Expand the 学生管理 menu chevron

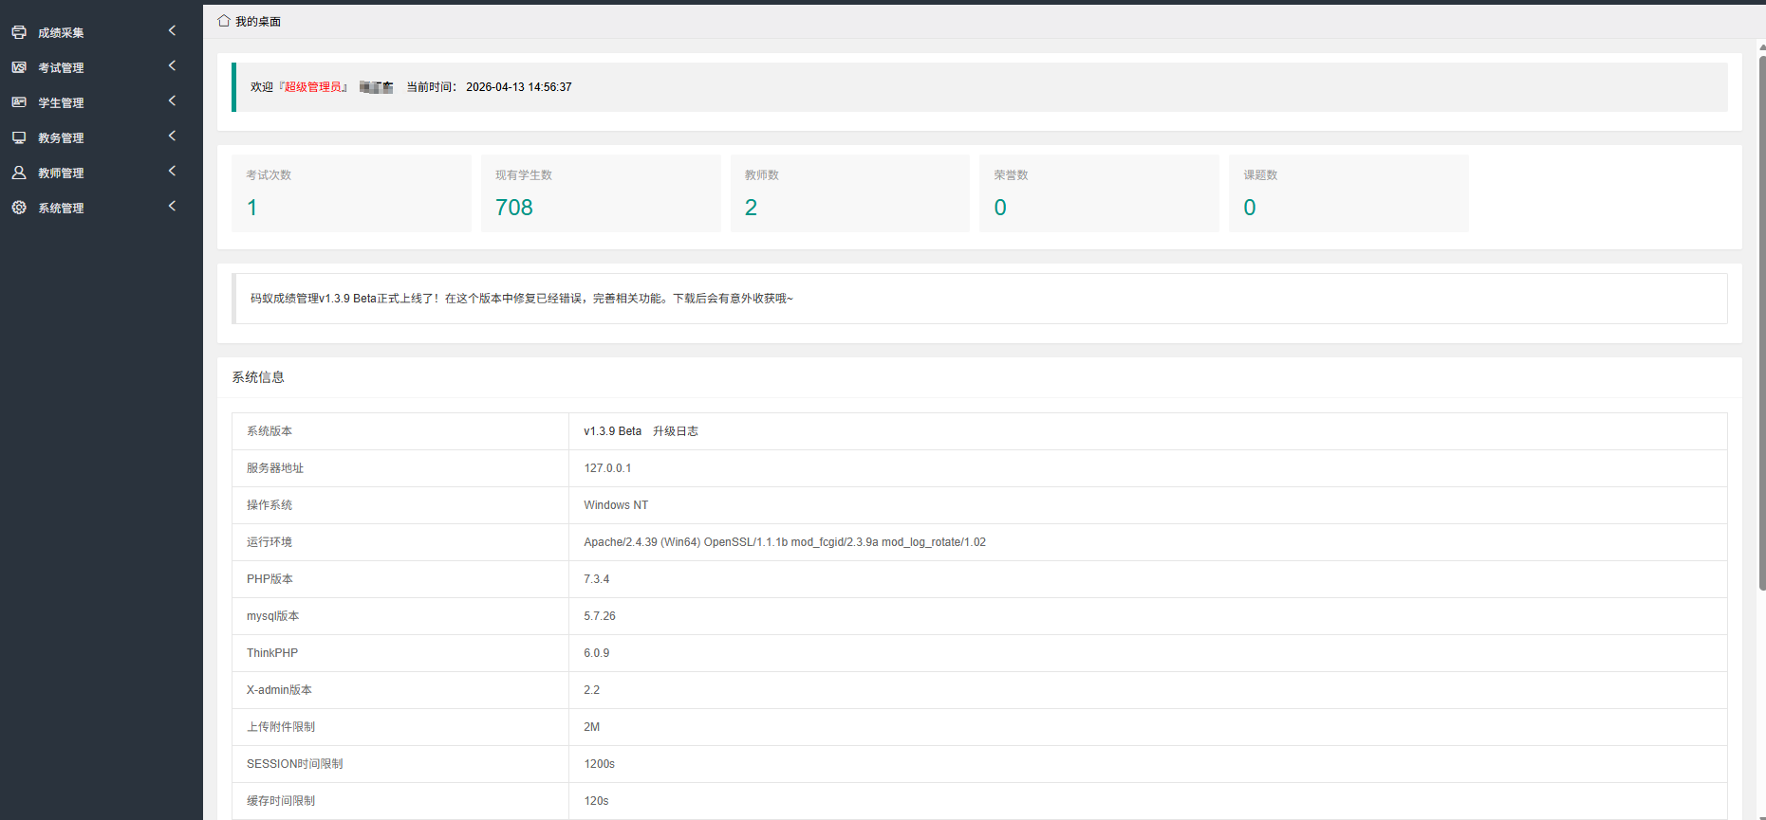pos(172,101)
